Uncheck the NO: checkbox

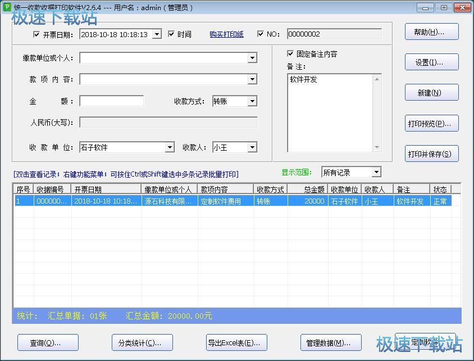(x=261, y=34)
